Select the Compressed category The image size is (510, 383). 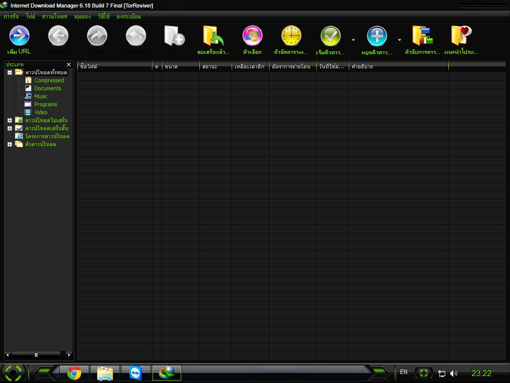click(x=49, y=80)
